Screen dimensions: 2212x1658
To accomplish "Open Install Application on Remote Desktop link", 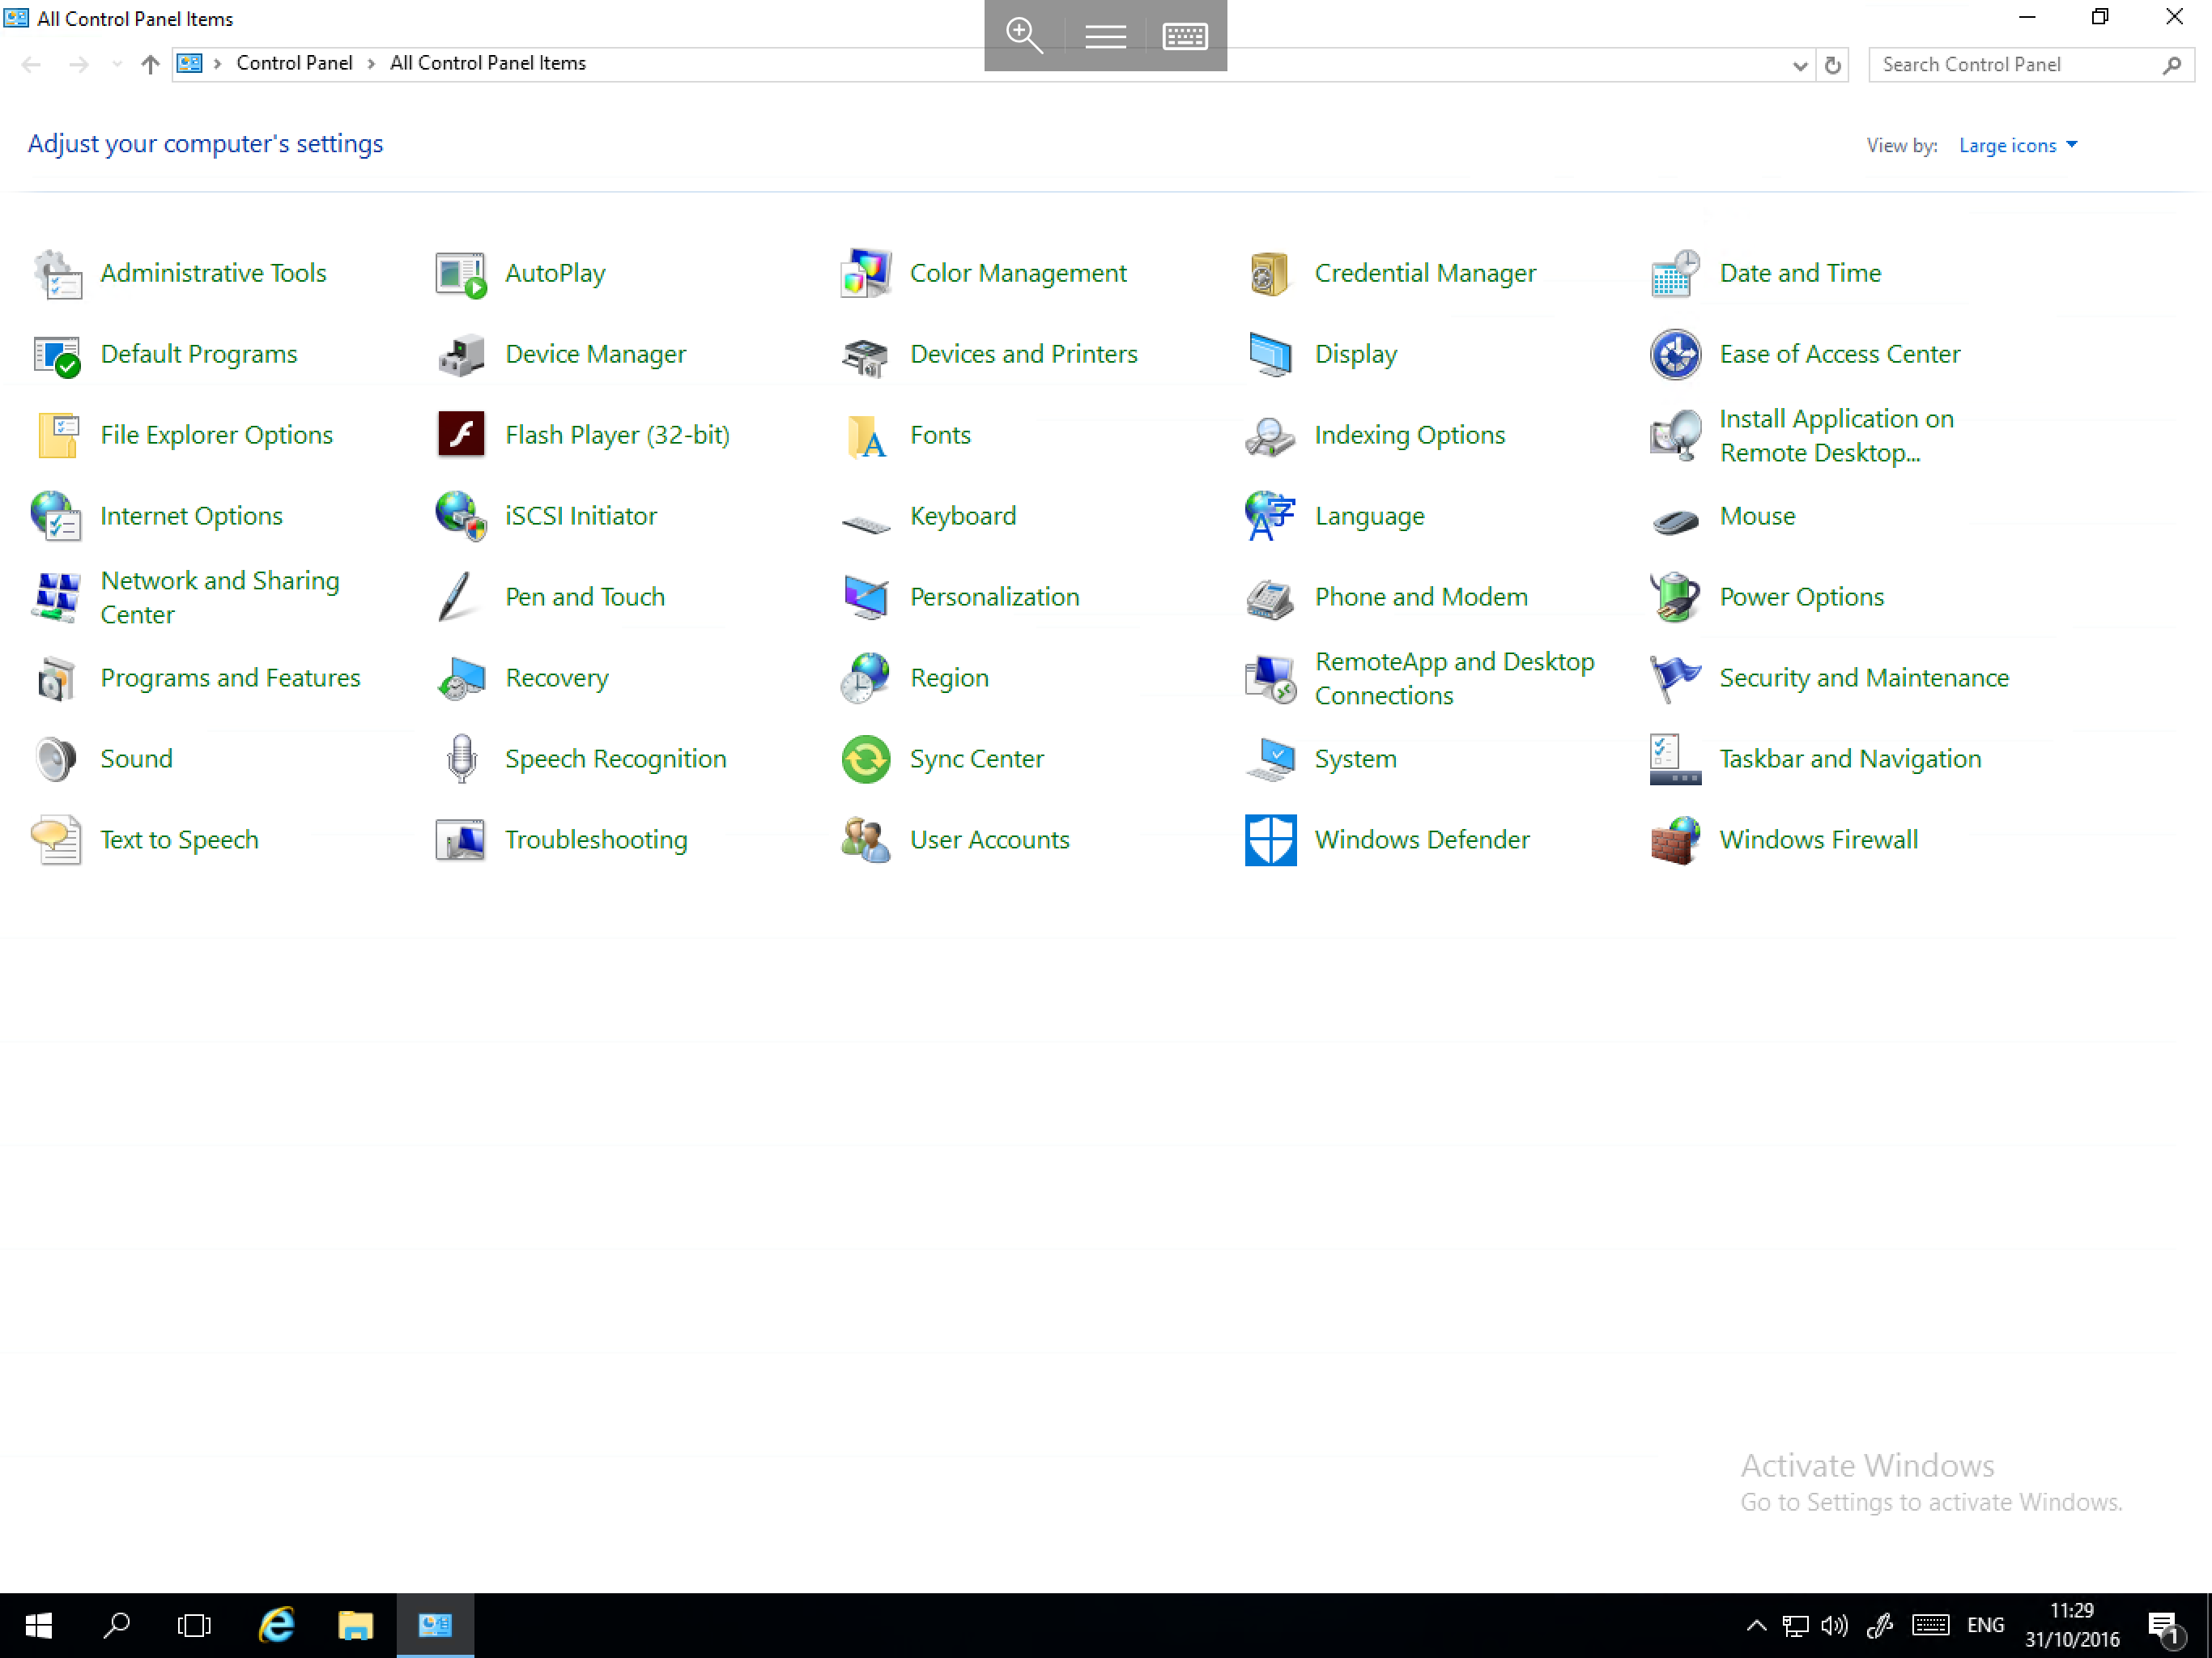I will pyautogui.click(x=1836, y=435).
